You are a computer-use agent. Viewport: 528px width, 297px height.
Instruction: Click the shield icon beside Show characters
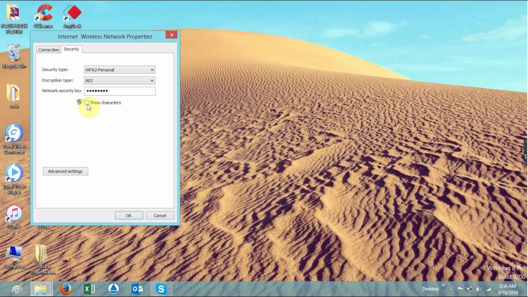(x=80, y=102)
